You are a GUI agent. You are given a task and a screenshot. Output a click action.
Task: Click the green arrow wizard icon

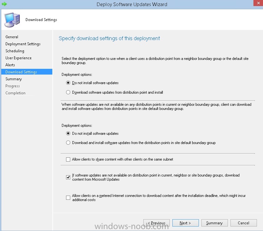pyautogui.click(x=4, y=4)
